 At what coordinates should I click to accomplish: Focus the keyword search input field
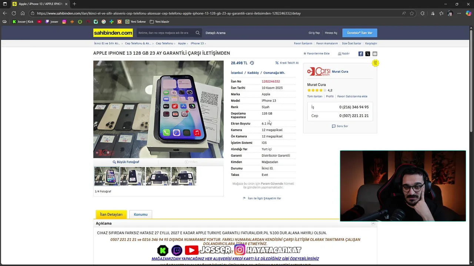[x=165, y=33]
